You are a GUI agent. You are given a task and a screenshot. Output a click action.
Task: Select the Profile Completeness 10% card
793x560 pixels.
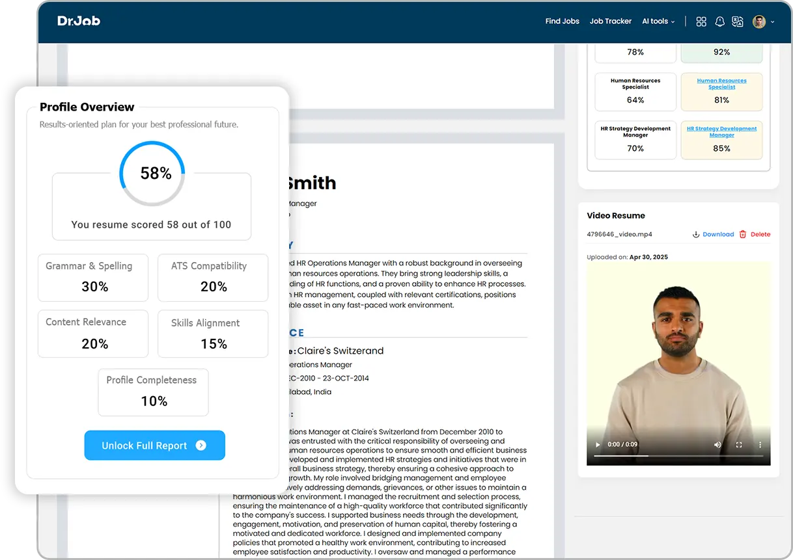point(153,392)
